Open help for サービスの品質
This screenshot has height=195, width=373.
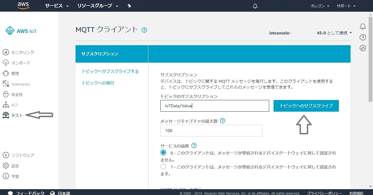tap(194, 145)
